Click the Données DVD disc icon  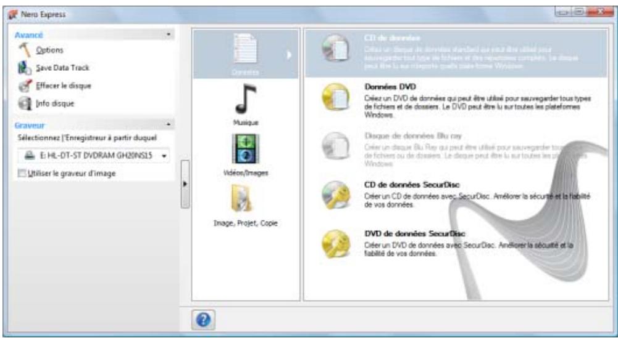[336, 97]
